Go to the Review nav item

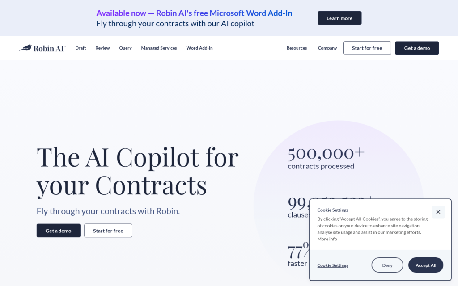(102, 48)
